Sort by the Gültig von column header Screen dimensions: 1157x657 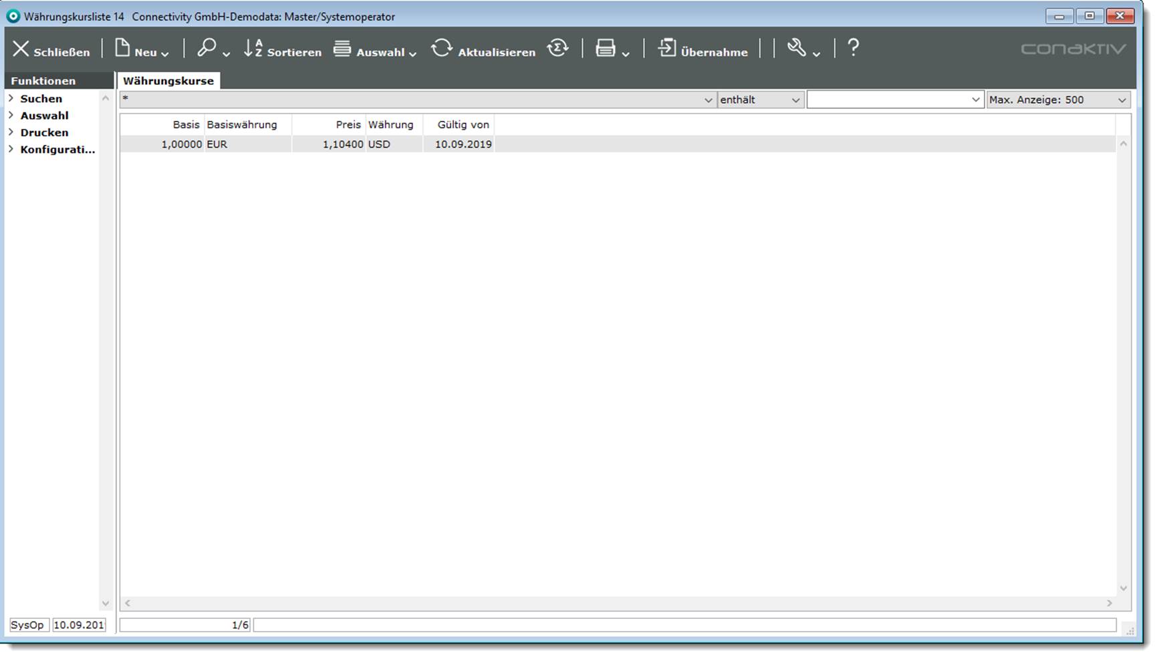click(463, 125)
